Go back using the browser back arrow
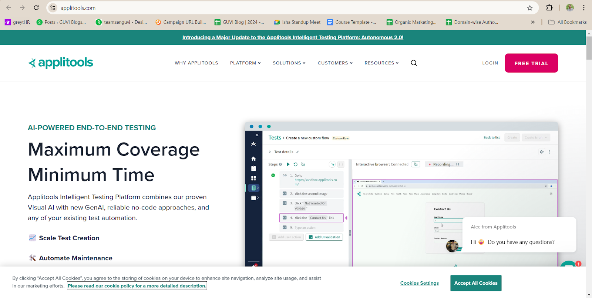 pos(9,8)
